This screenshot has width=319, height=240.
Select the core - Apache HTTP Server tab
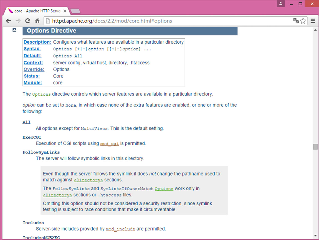(37, 11)
